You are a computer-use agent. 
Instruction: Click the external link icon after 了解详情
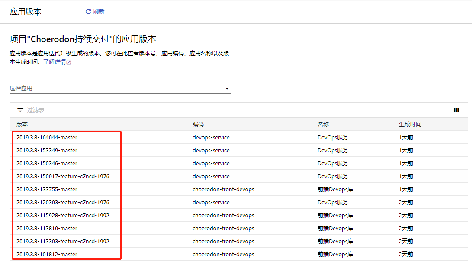pos(69,62)
